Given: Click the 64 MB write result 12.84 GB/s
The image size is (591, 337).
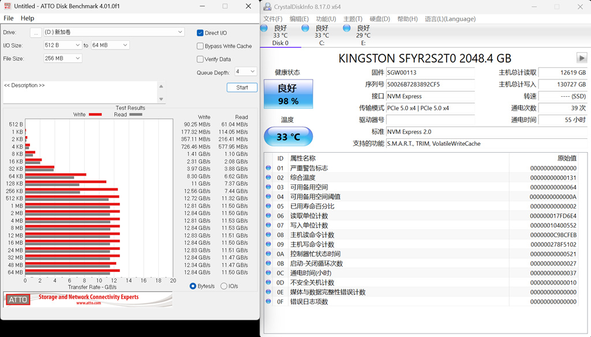Looking at the screenshot, I should [x=197, y=272].
